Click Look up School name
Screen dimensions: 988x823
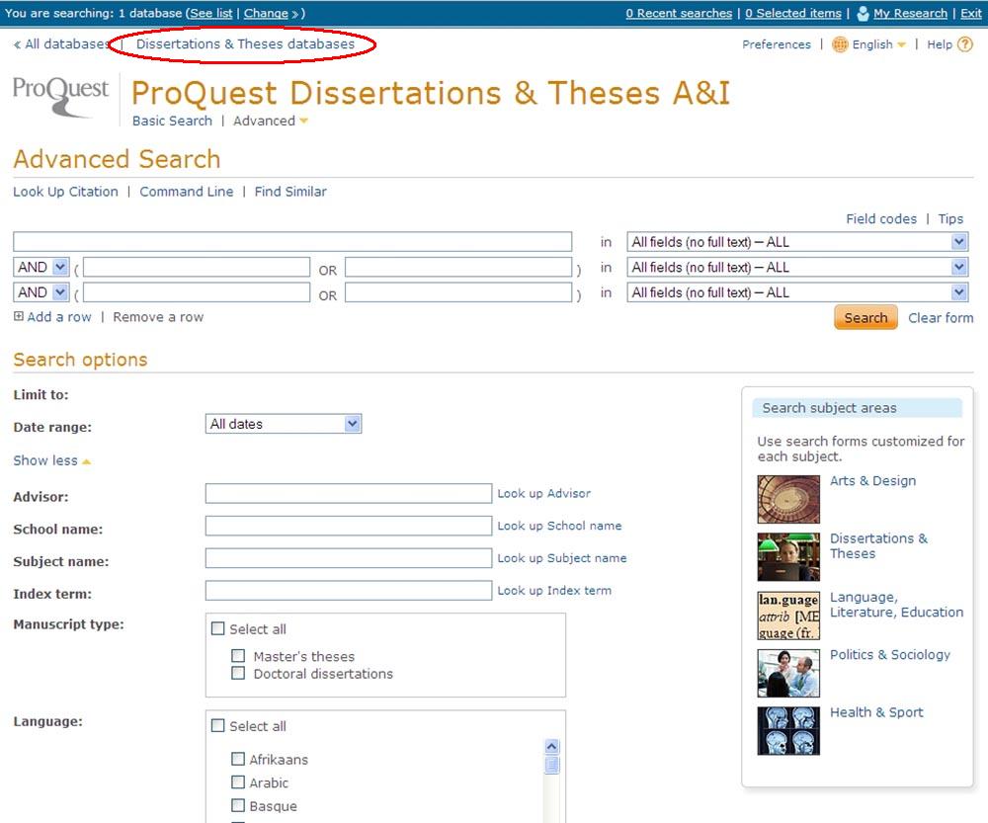tap(559, 526)
